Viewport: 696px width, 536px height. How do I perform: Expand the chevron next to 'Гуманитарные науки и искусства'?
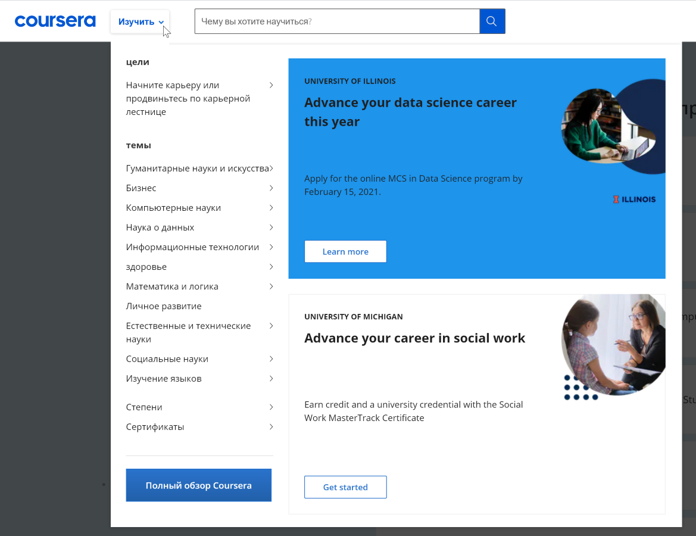271,169
